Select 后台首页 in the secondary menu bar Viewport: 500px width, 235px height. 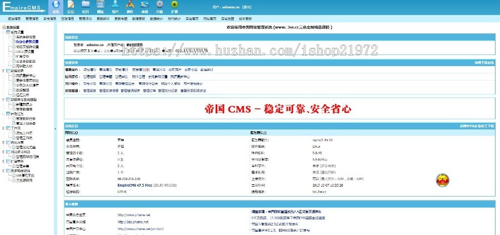[x=192, y=19]
